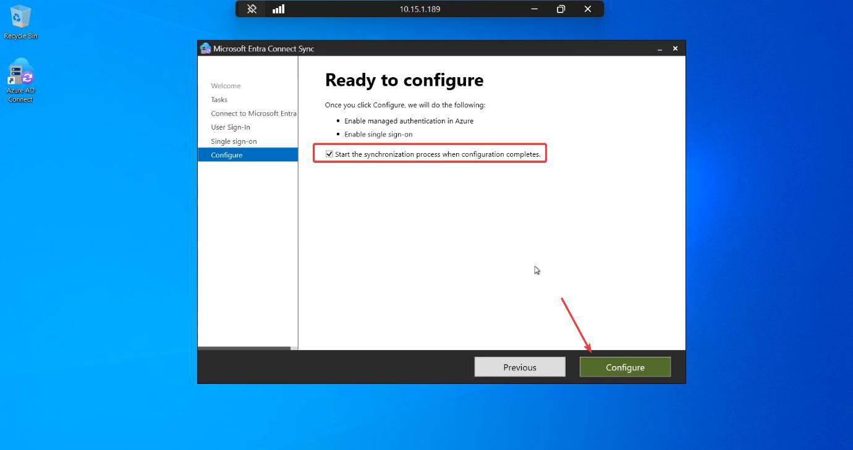Screen dimensions: 853x450
Task: Click the Microsoft Entra Connect Sync title text
Action: click(x=264, y=49)
